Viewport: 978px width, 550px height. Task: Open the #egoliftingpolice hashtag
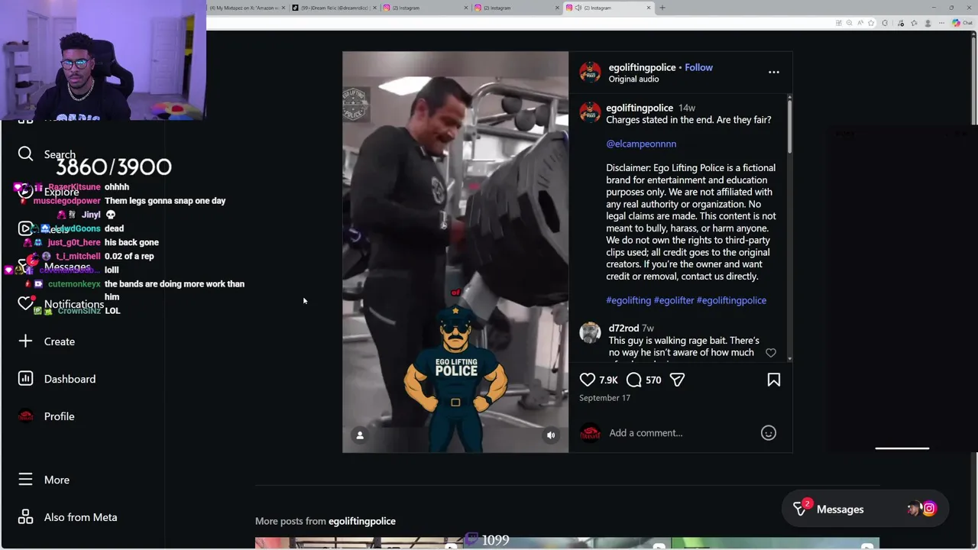point(731,300)
